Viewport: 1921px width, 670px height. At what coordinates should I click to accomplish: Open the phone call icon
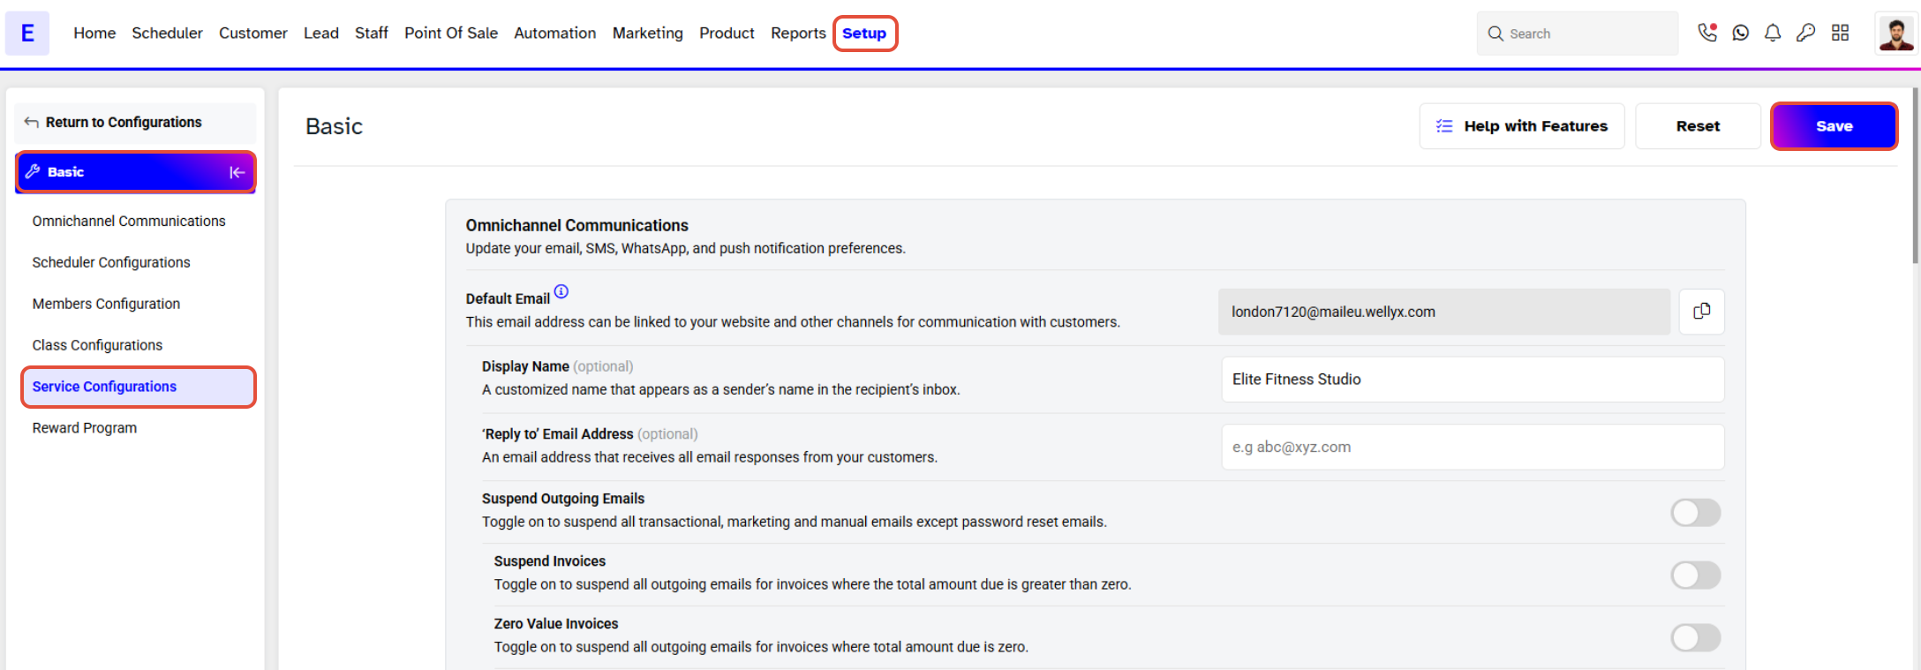1707,33
